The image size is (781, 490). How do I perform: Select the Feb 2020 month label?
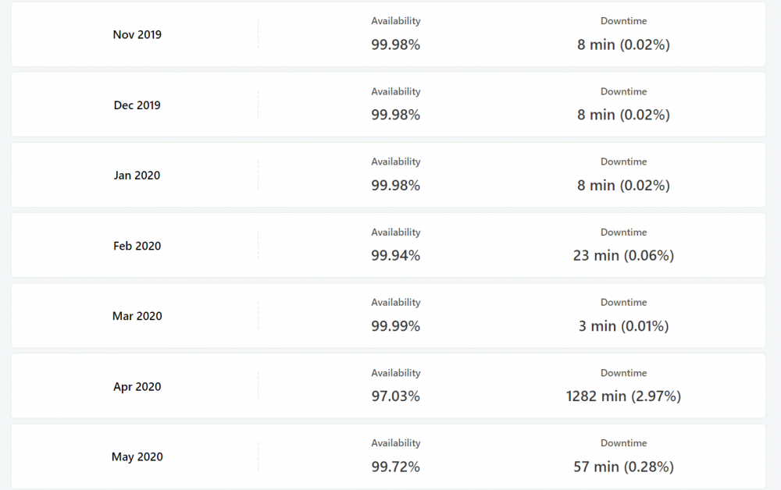137,246
